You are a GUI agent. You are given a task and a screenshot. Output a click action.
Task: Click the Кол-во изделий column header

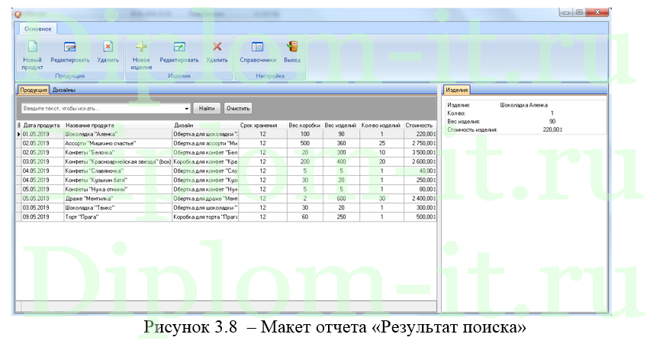[x=381, y=125]
